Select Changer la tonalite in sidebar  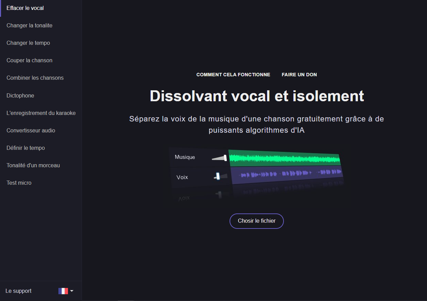pyautogui.click(x=29, y=26)
